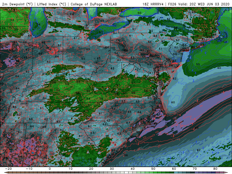The height and width of the screenshot is (174, 232).
Task: Click the 71 dewpoint value on the map
Action: click(33, 146)
